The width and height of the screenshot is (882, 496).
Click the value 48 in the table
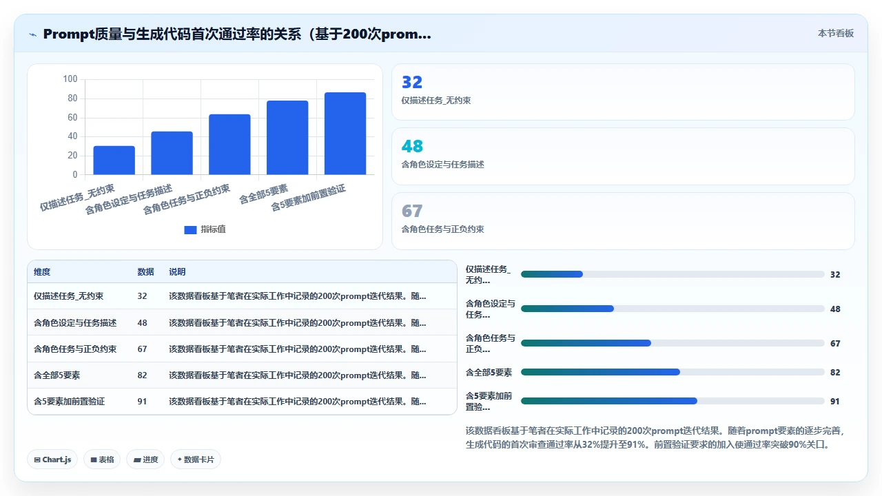[x=142, y=322]
